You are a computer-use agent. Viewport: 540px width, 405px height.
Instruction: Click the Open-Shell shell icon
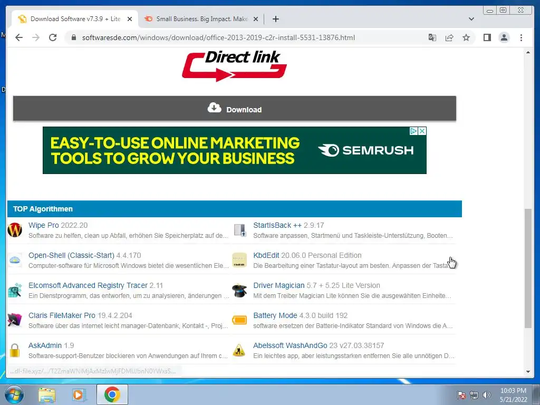coord(15,261)
